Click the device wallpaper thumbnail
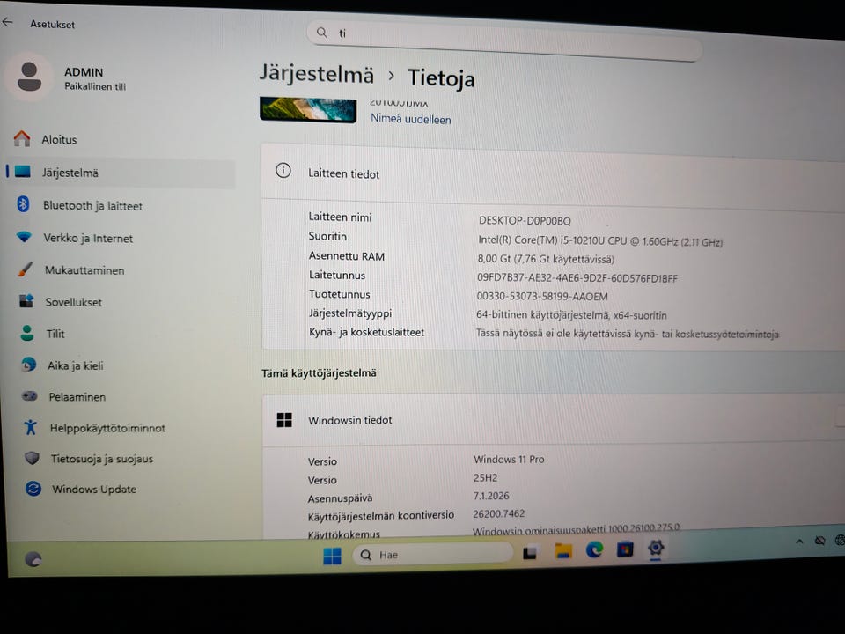 click(x=308, y=109)
